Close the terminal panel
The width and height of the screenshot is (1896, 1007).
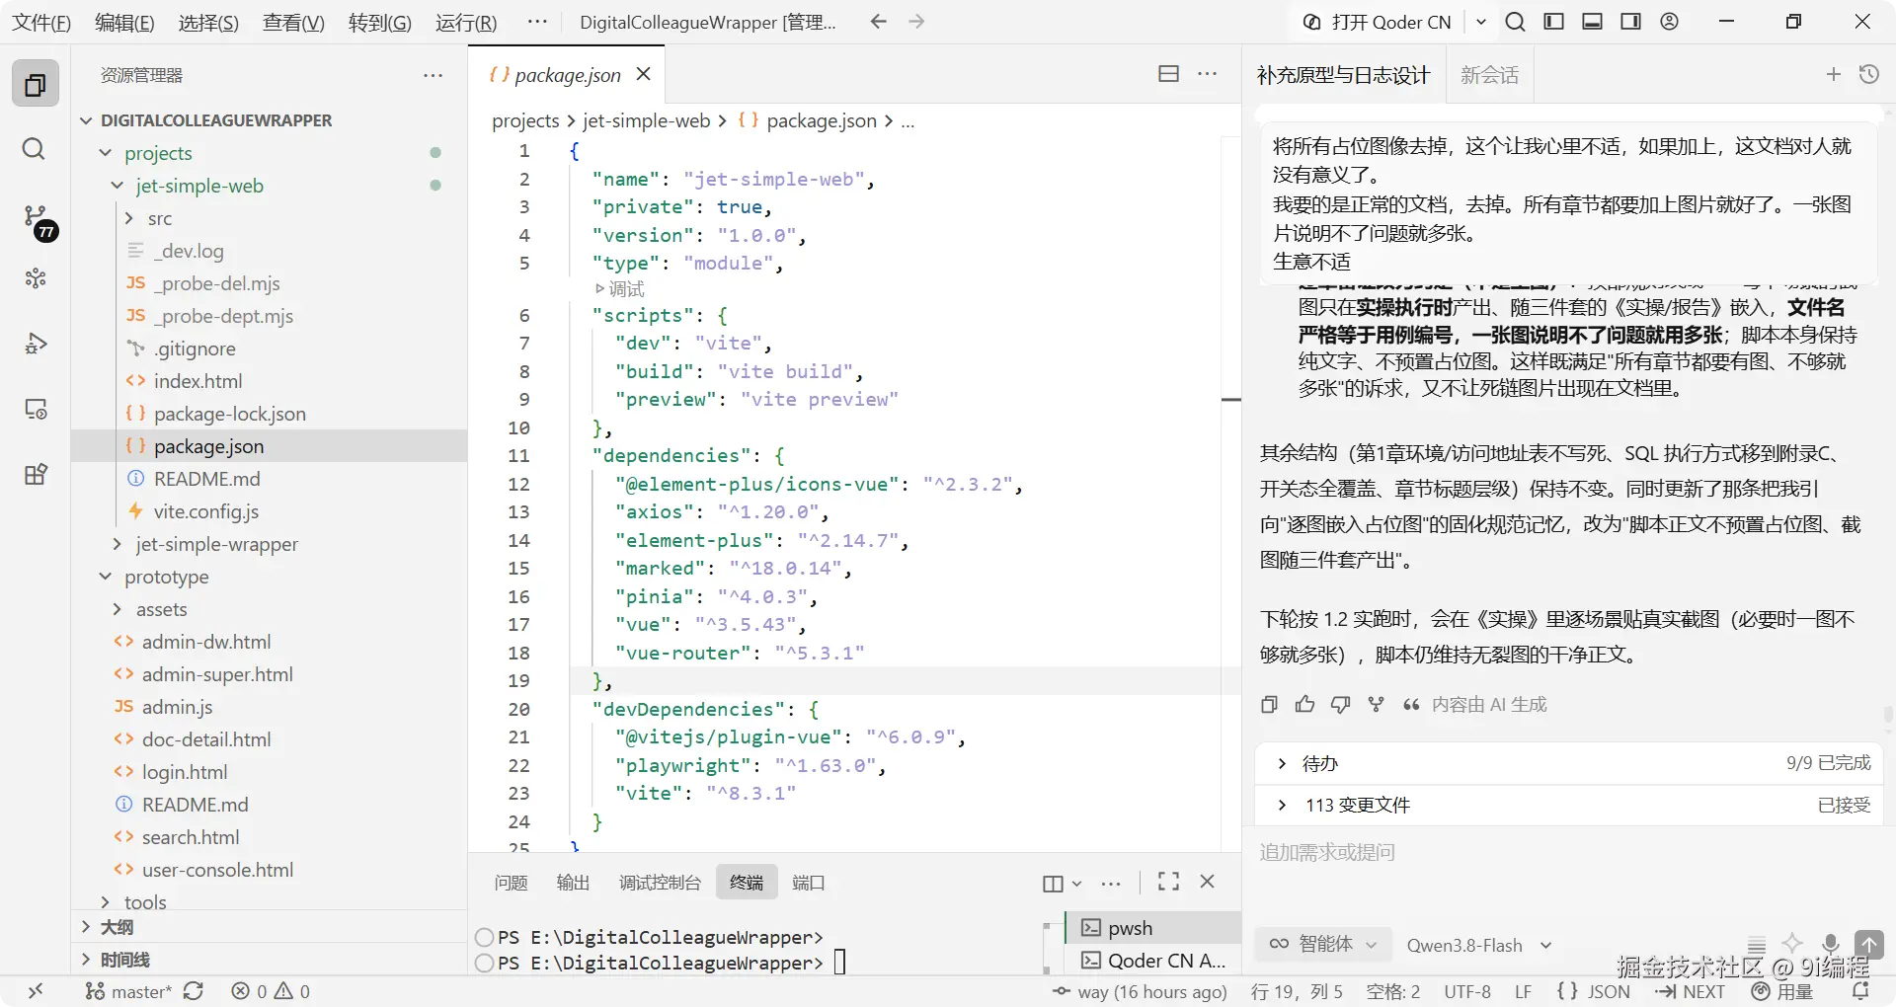pos(1207,882)
